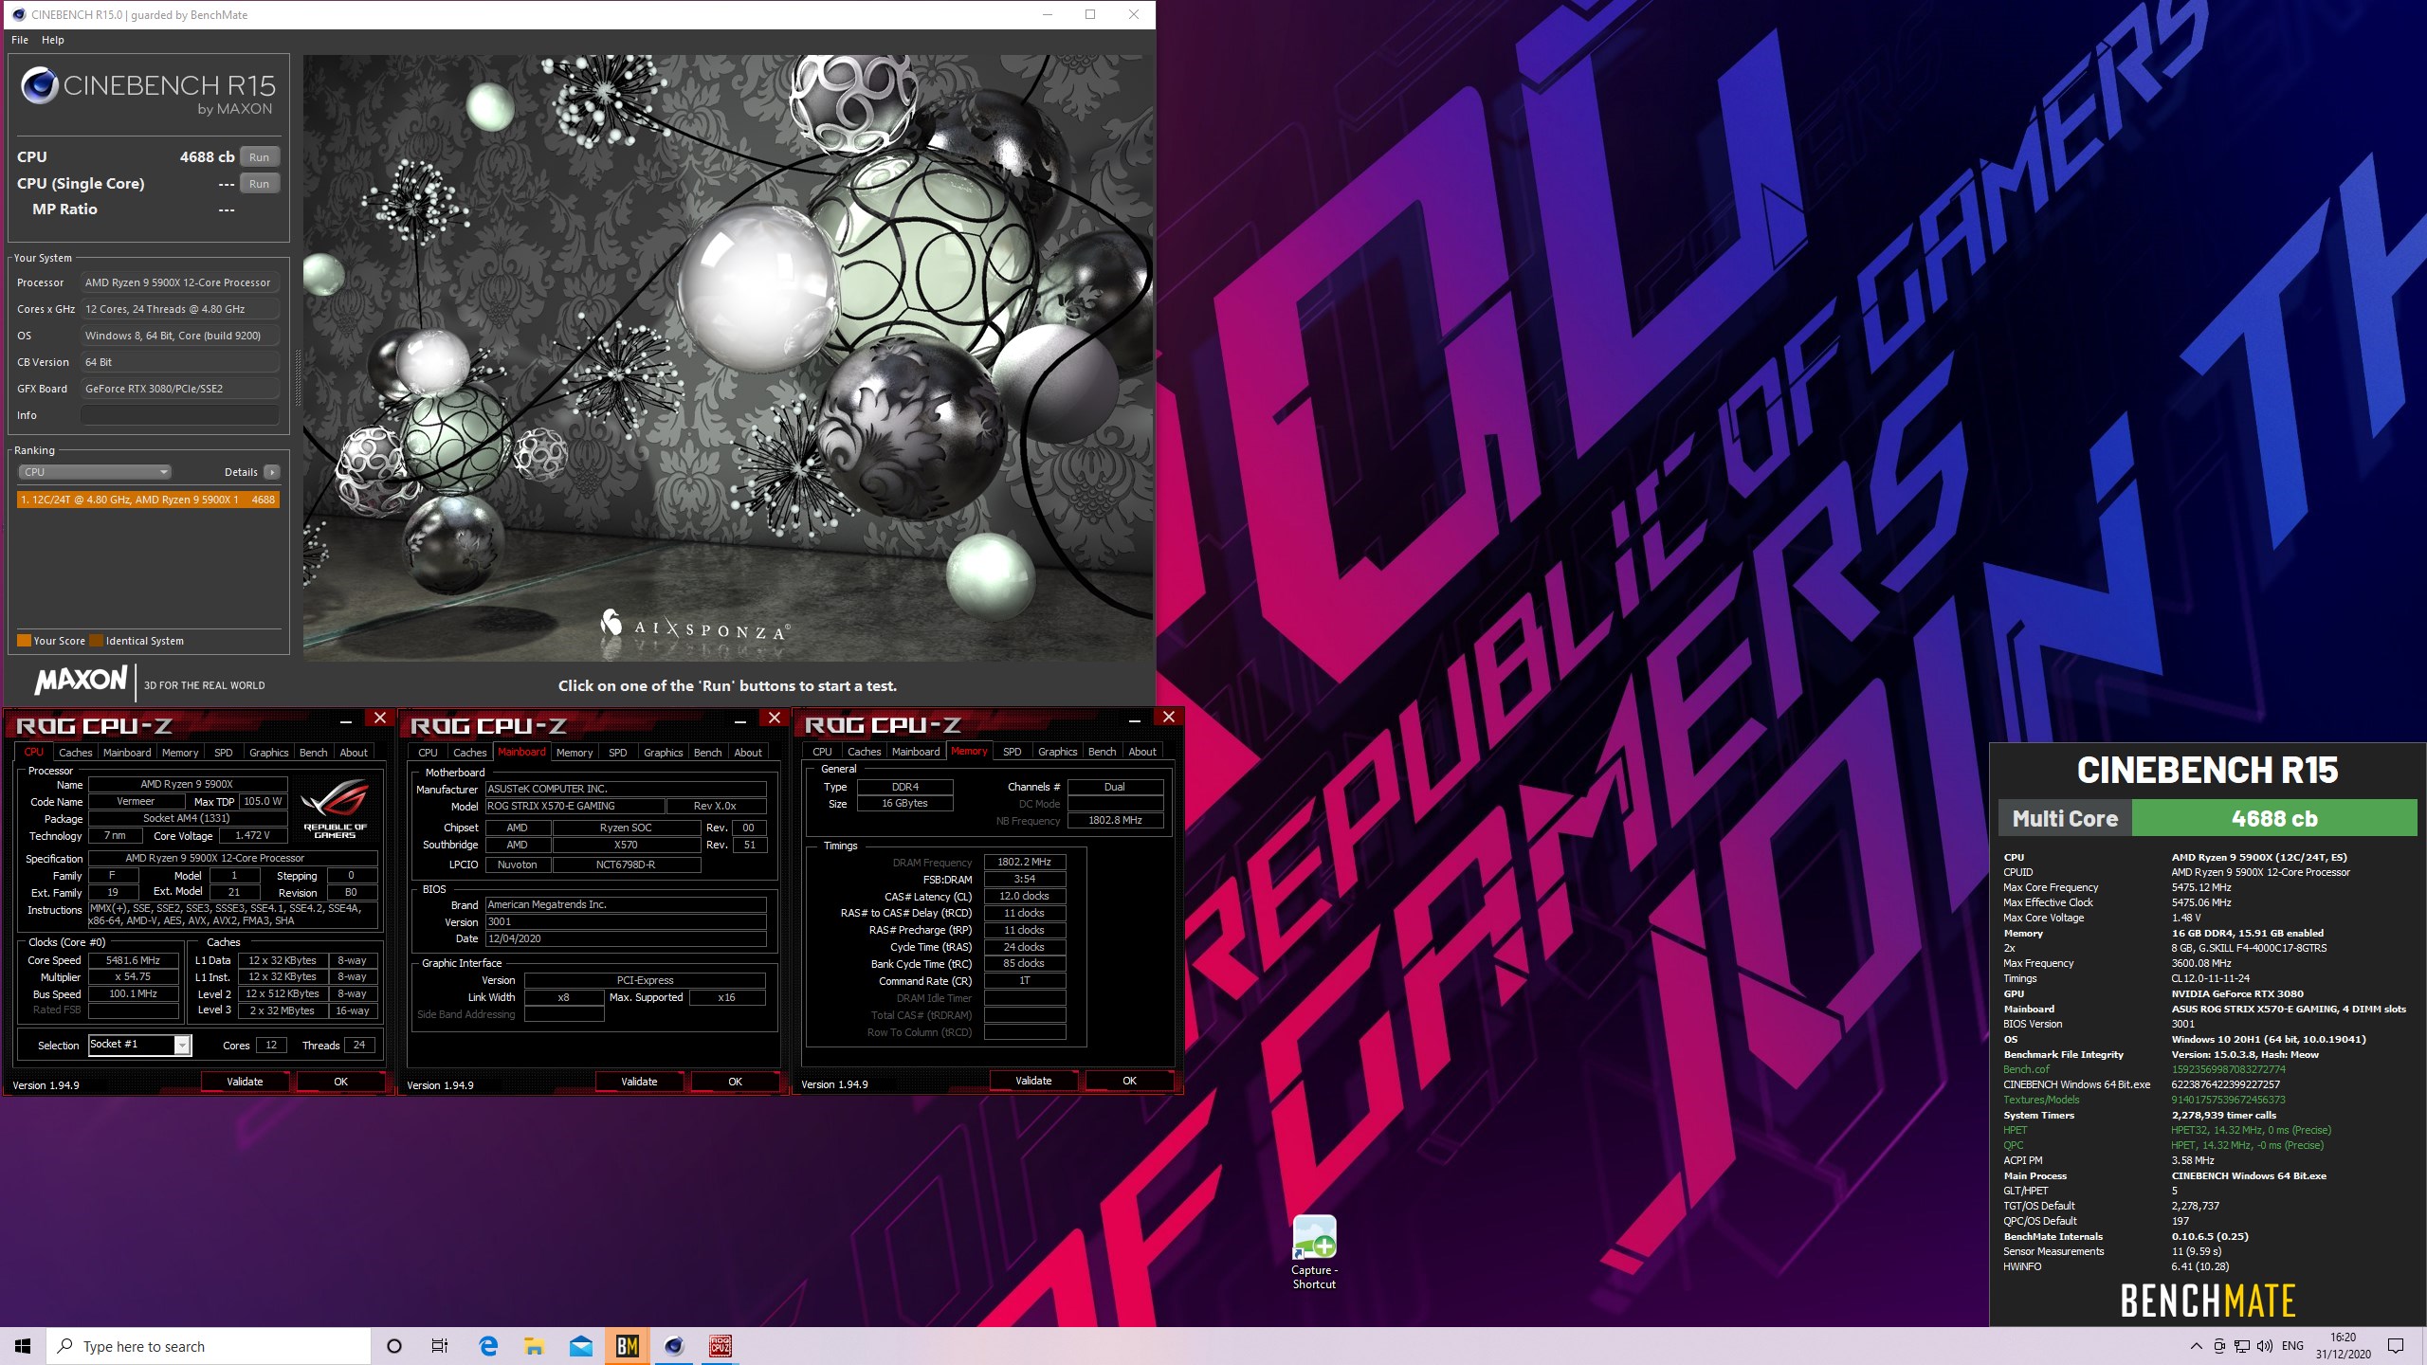Close the CPU-Z Memory window
This screenshot has width=2427, height=1365.
tap(1168, 718)
